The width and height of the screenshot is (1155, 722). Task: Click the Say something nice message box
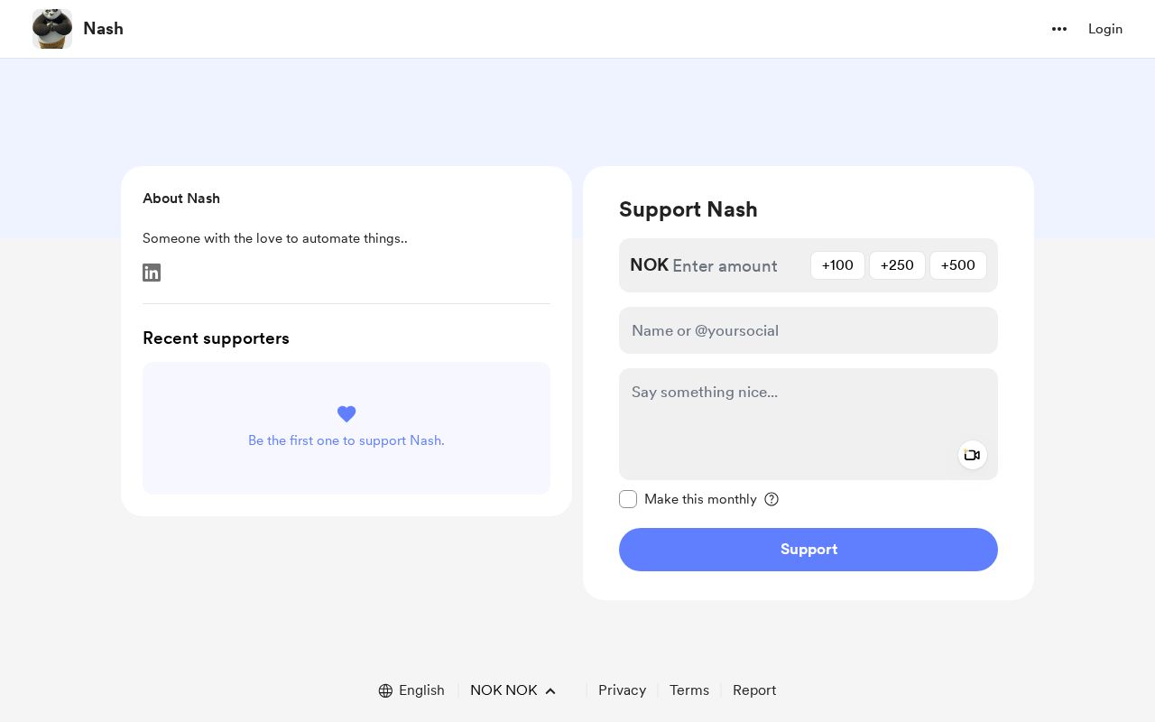point(808,424)
